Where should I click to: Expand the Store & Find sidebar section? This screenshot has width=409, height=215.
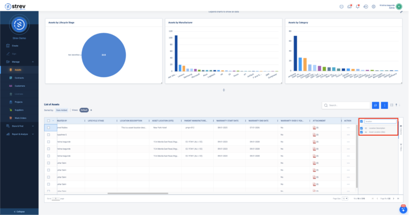point(33,126)
